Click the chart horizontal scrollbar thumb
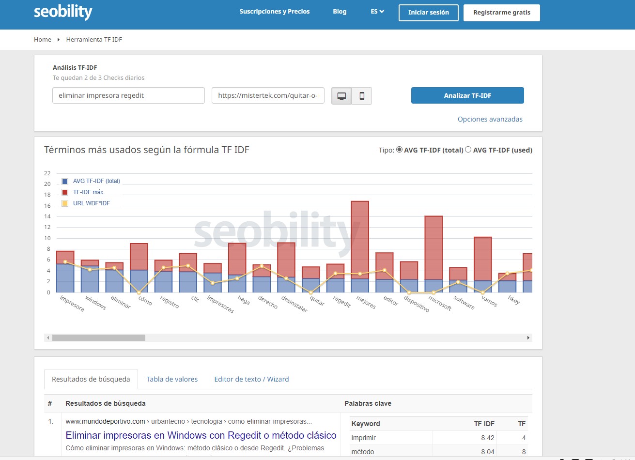The width and height of the screenshot is (635, 460). tap(98, 337)
